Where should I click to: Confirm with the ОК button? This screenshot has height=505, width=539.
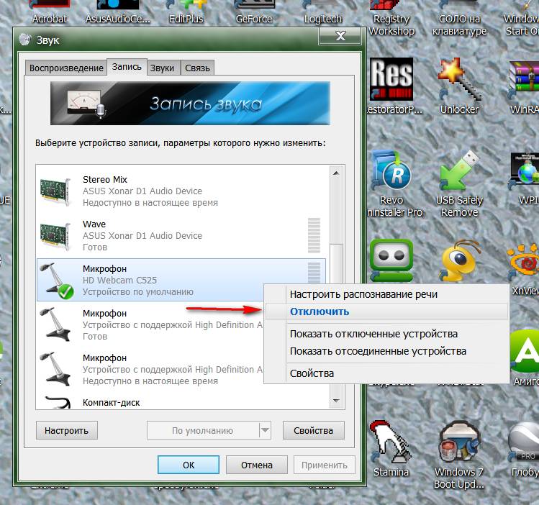tap(189, 465)
